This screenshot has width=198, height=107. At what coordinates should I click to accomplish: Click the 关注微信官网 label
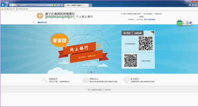point(130,44)
